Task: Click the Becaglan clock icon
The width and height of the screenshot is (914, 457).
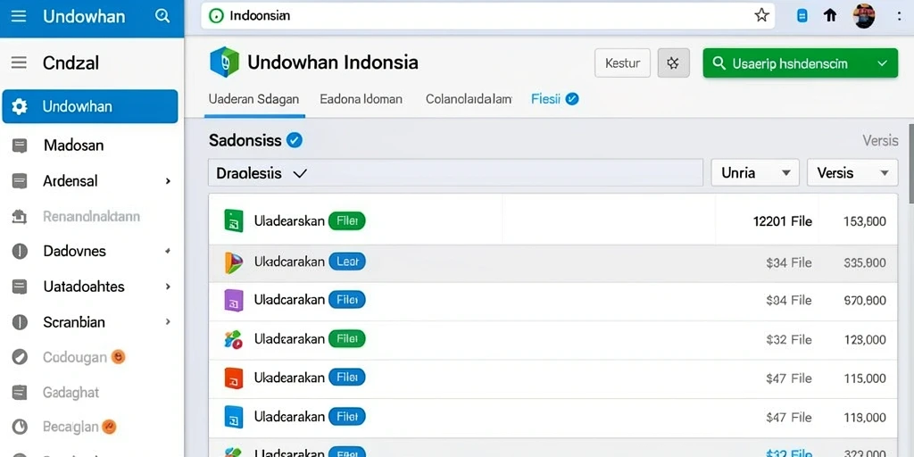Action: tap(20, 427)
